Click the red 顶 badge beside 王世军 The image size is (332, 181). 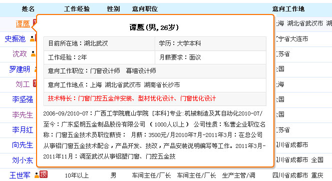point(44,174)
